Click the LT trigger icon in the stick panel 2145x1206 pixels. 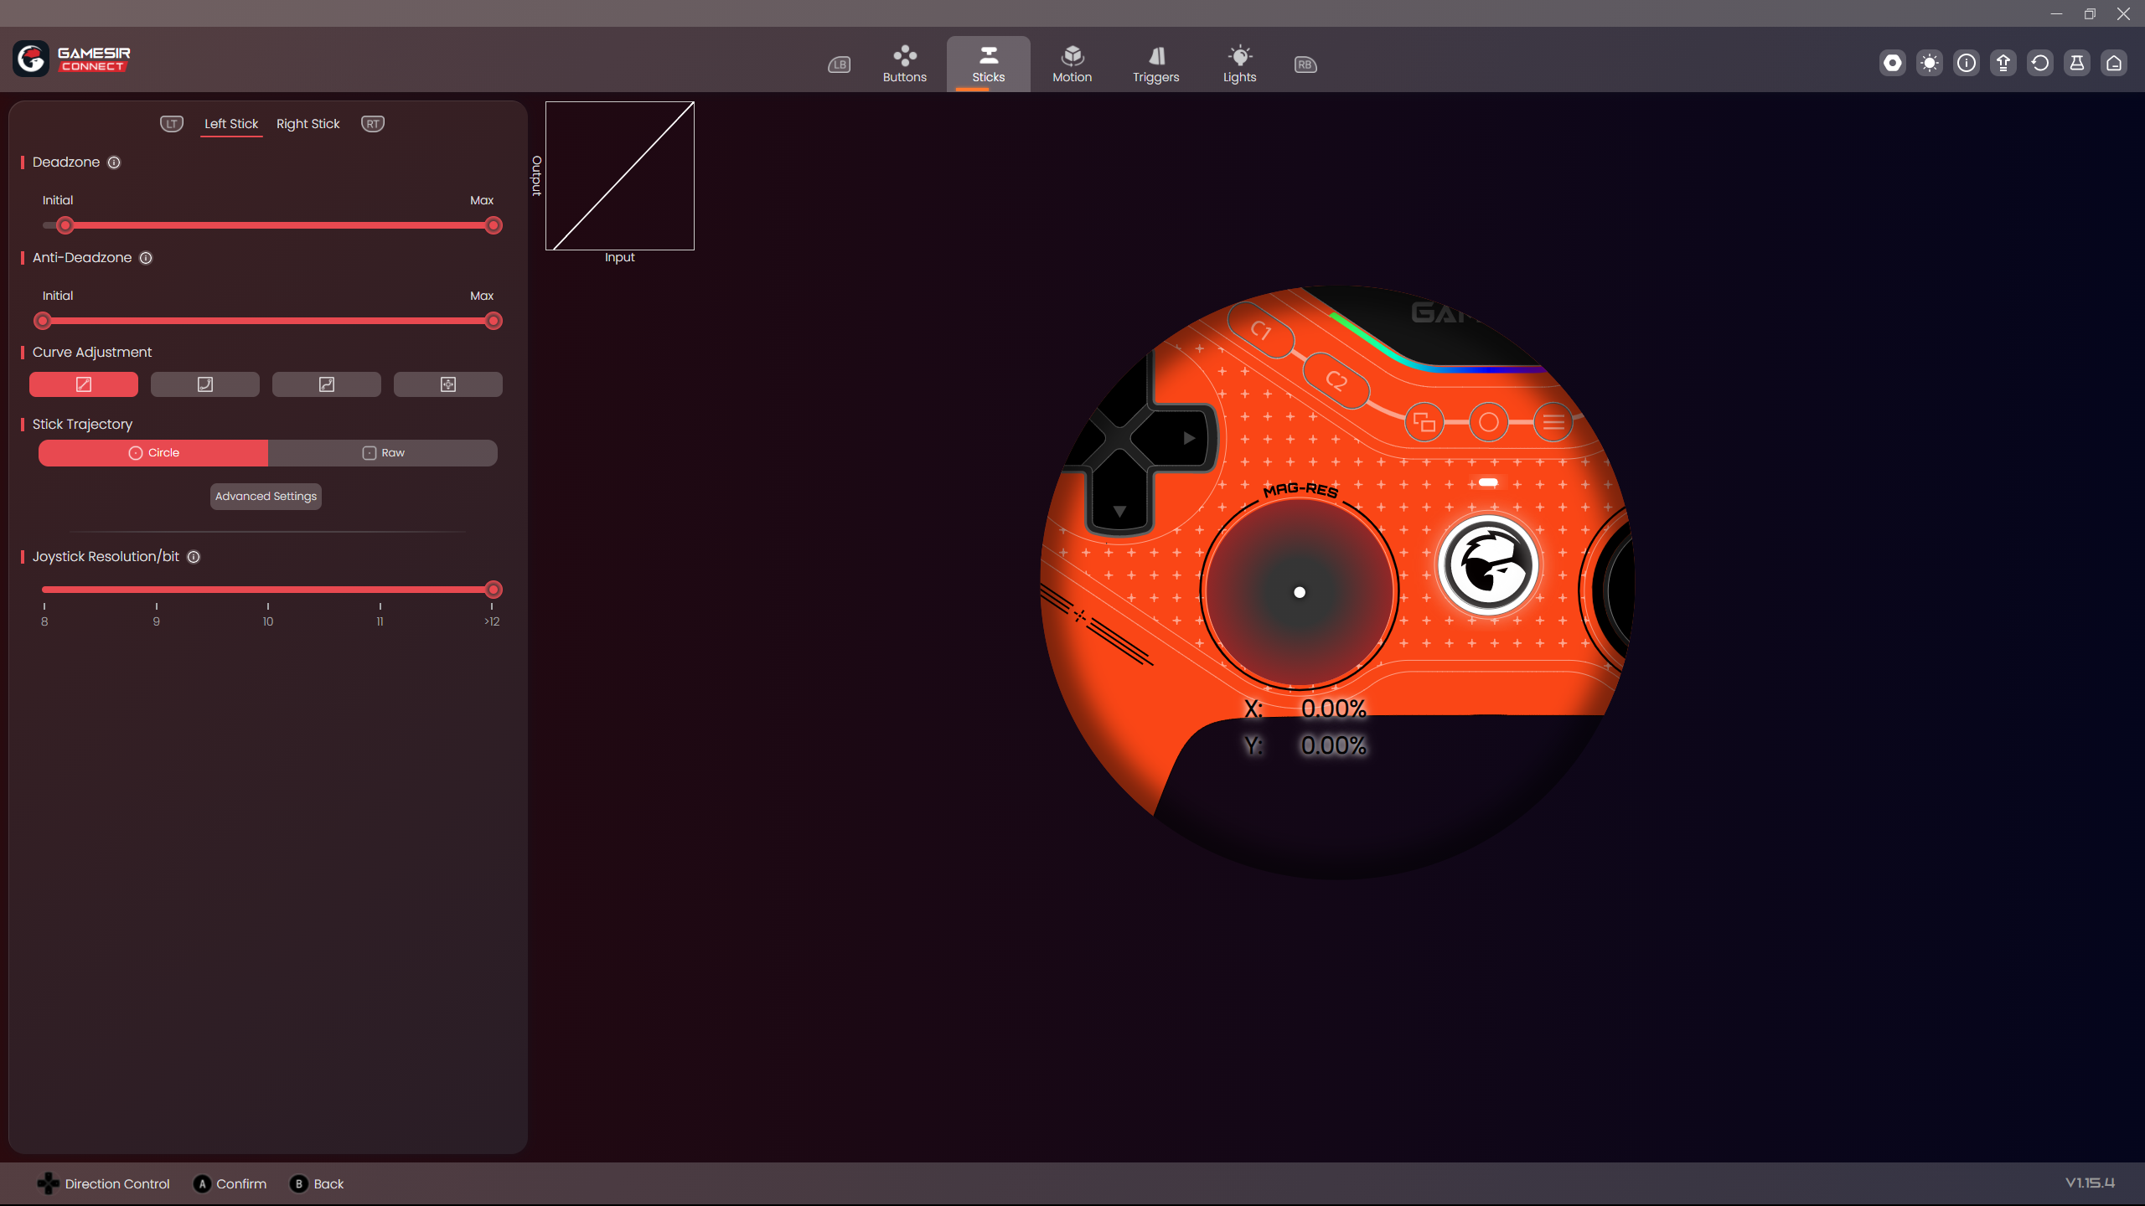pyautogui.click(x=172, y=124)
